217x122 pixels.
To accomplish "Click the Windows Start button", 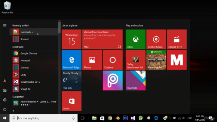I will coord(5,118).
